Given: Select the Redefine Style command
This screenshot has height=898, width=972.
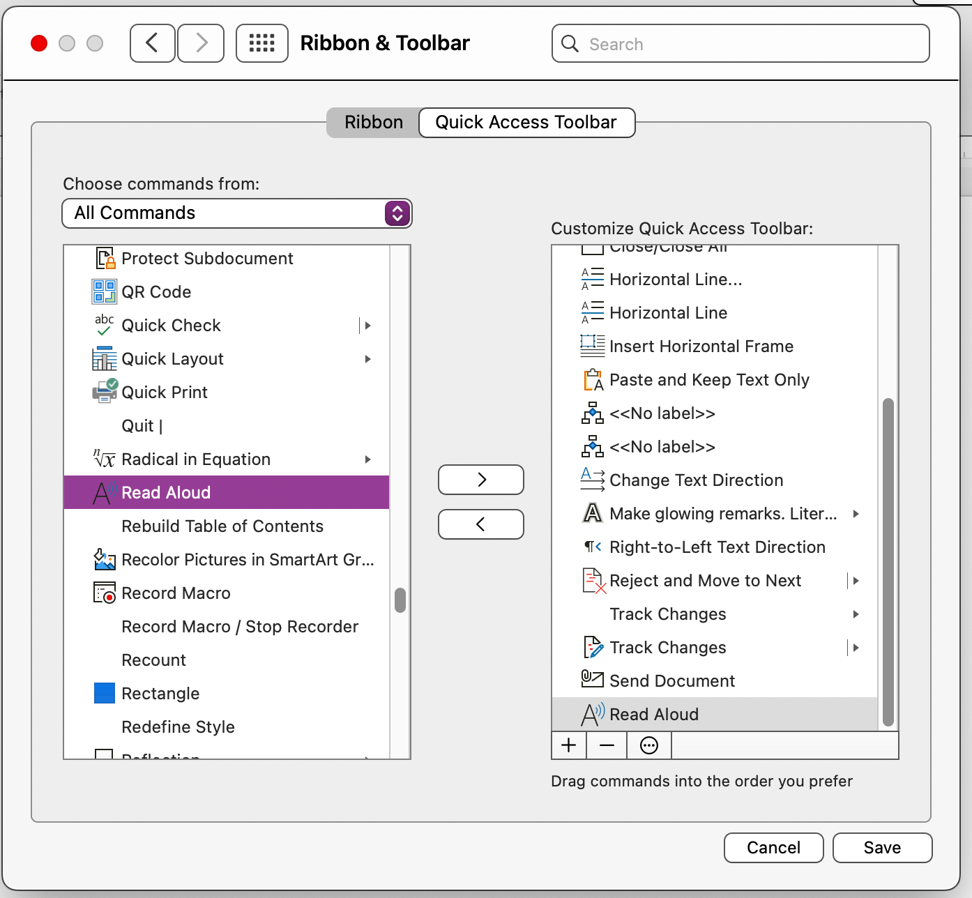Looking at the screenshot, I should point(227,726).
